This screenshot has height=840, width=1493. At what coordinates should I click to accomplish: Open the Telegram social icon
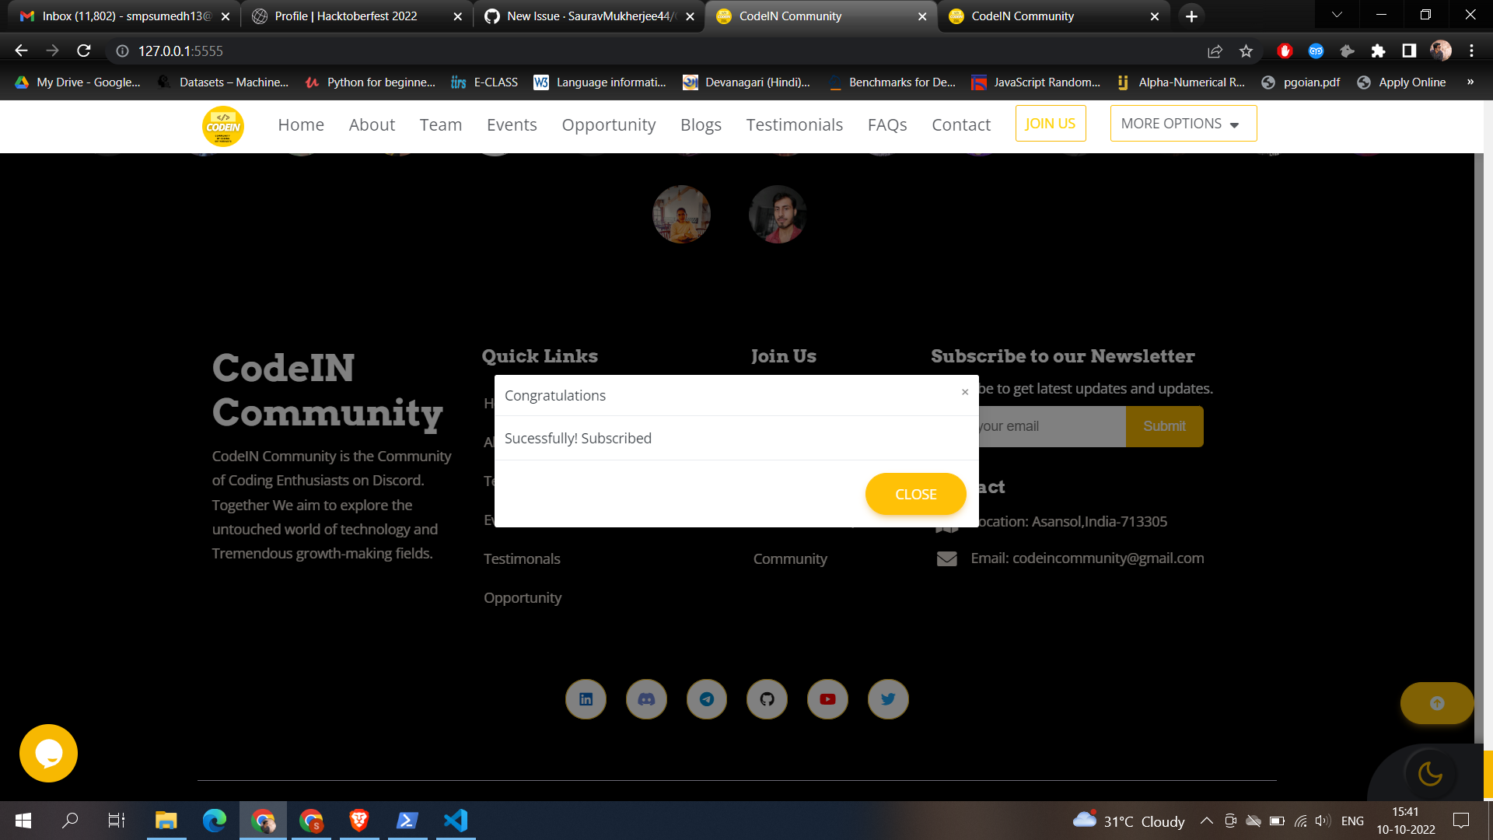(x=707, y=699)
